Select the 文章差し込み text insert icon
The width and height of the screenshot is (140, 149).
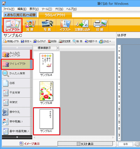point(82,25)
